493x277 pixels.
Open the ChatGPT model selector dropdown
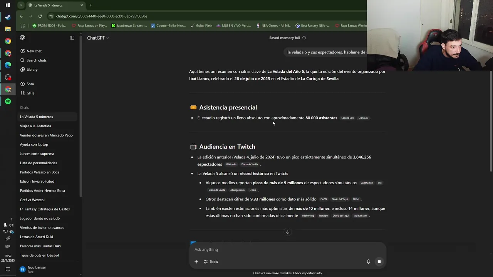click(x=98, y=38)
